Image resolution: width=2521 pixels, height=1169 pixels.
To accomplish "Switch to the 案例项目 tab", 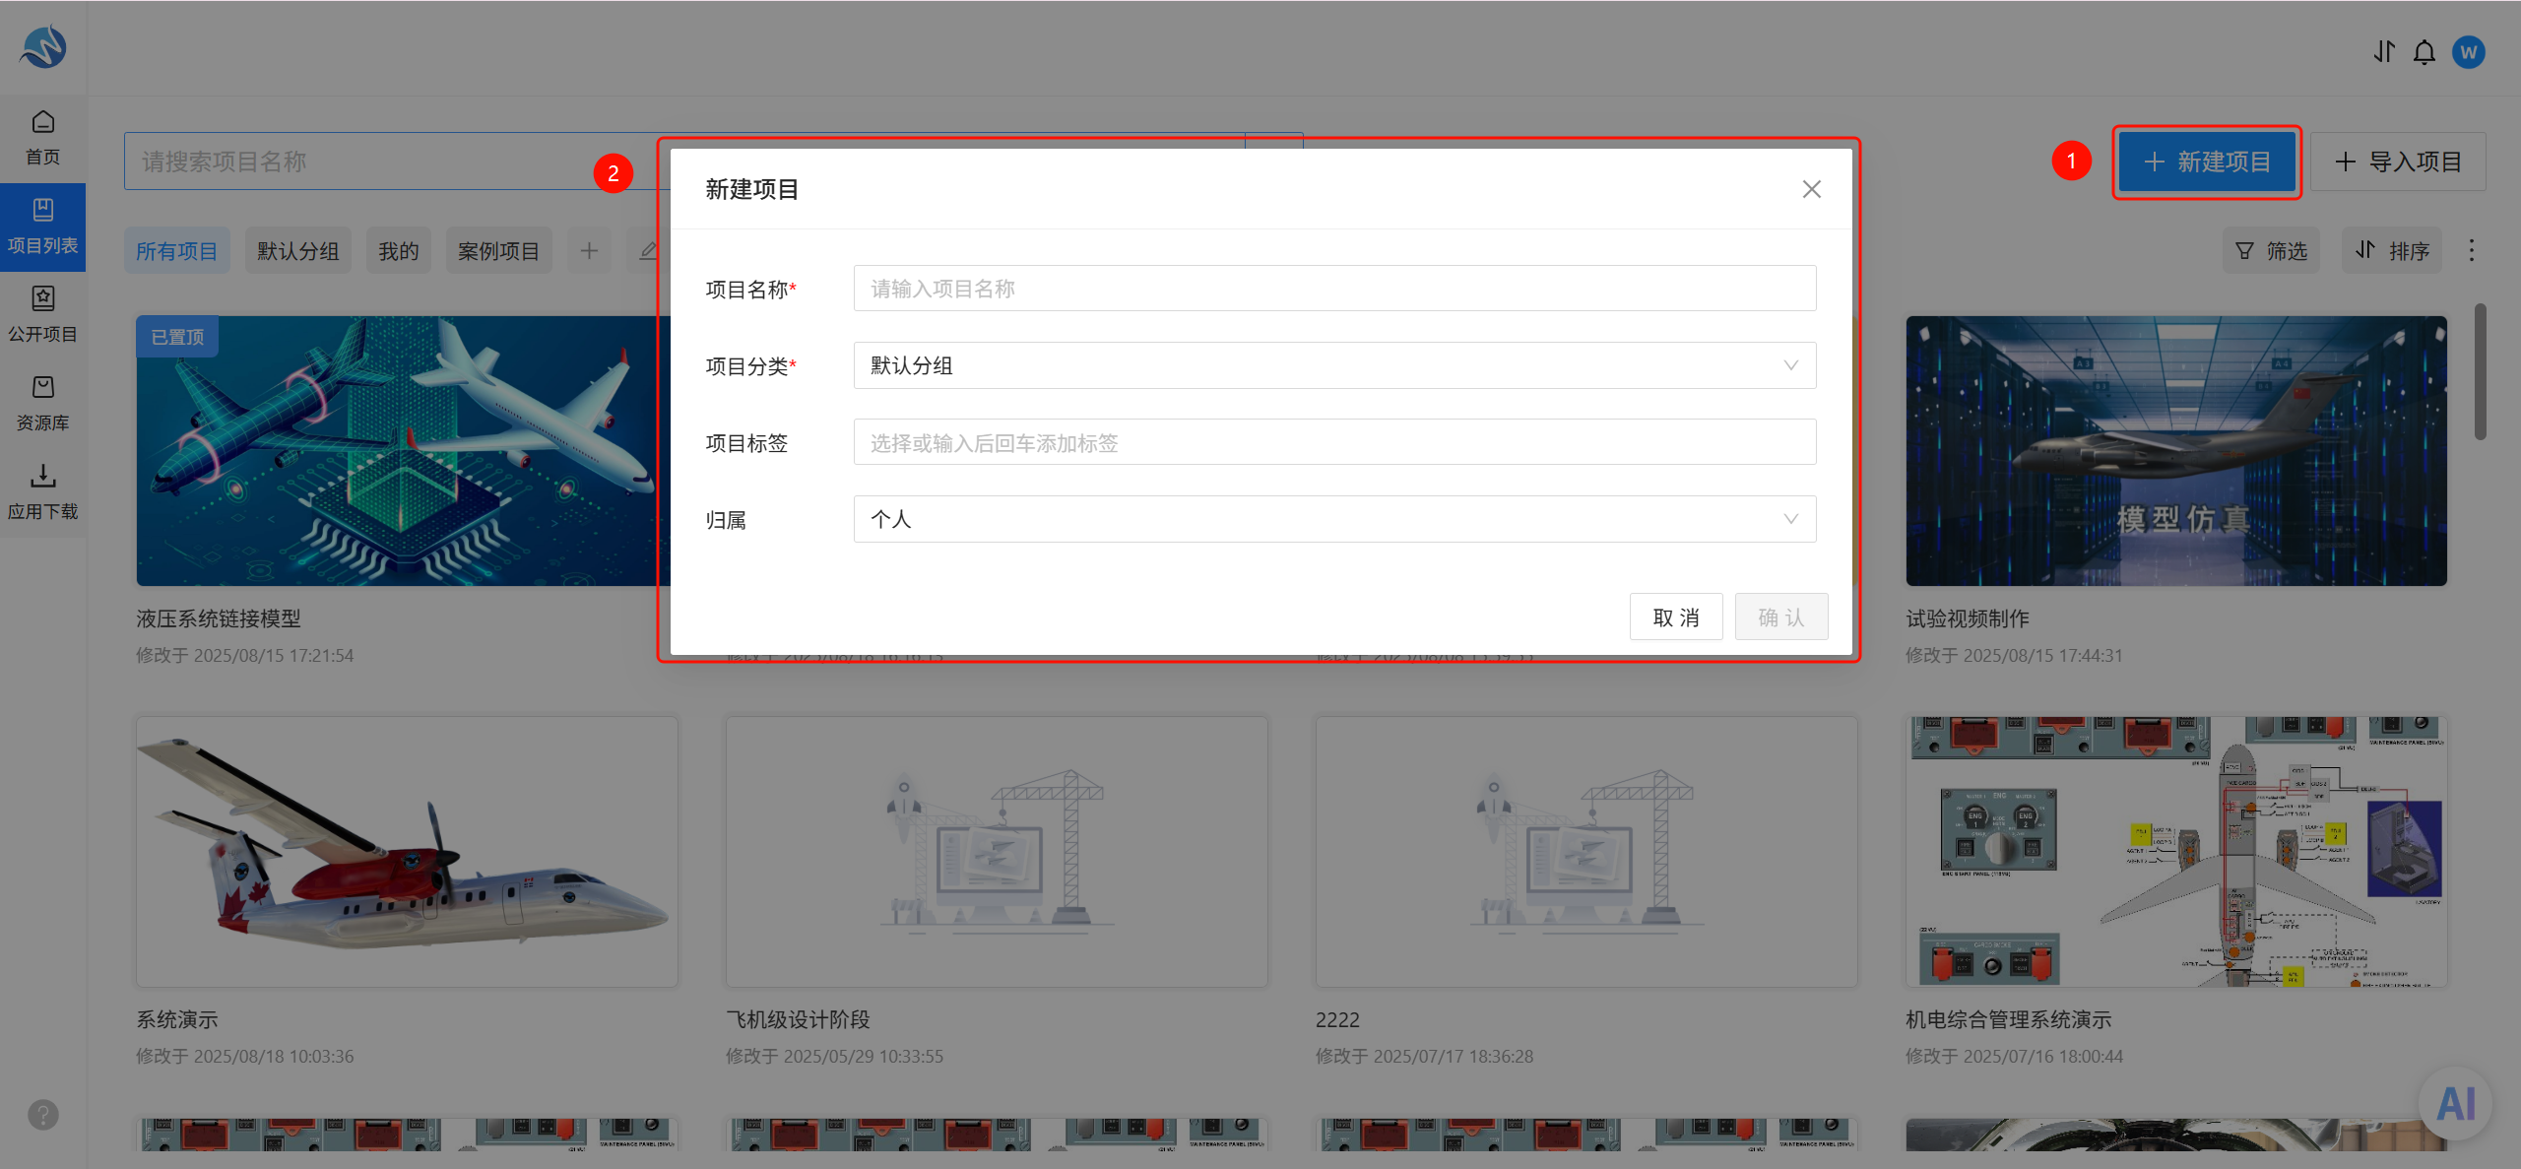I will [x=498, y=251].
